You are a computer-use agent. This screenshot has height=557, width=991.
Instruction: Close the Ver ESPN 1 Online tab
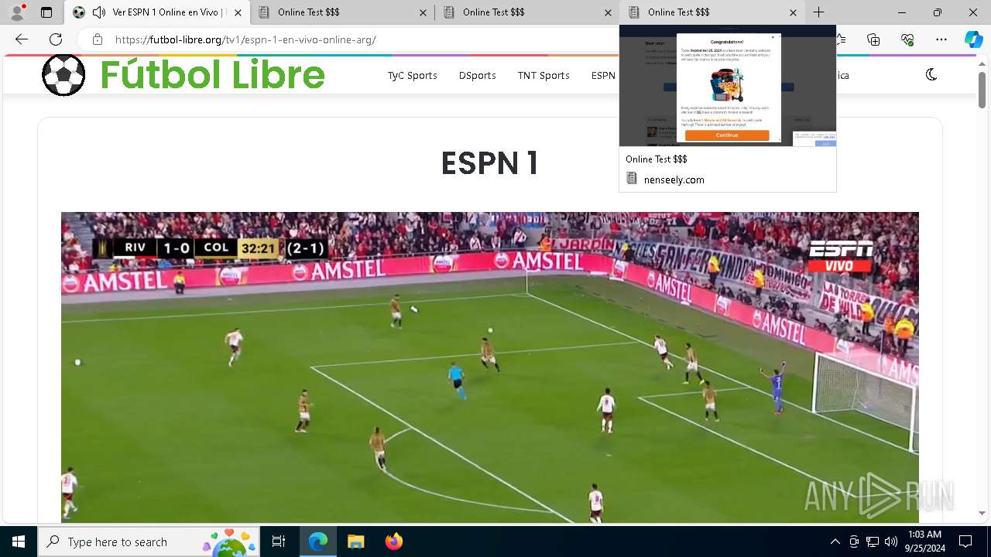pyautogui.click(x=238, y=12)
